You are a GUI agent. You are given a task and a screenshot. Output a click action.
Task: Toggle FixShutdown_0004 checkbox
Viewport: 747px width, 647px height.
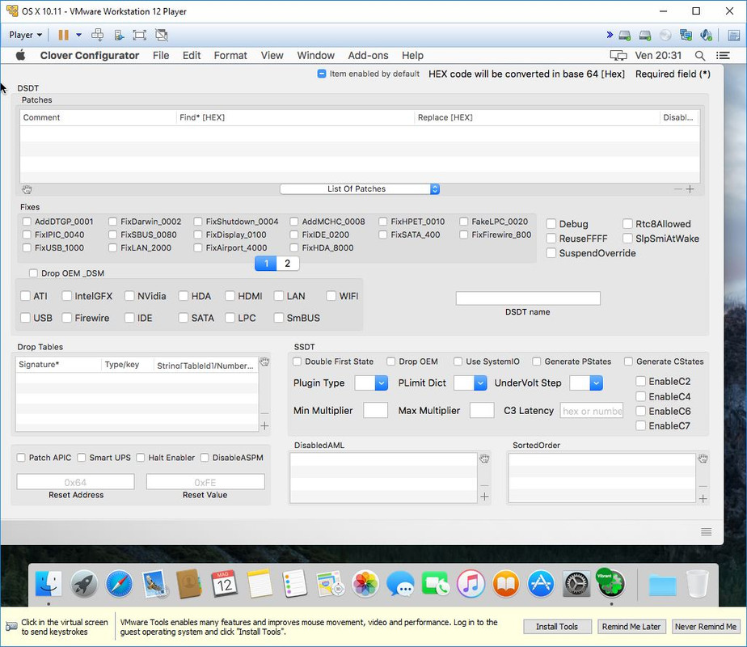(198, 222)
